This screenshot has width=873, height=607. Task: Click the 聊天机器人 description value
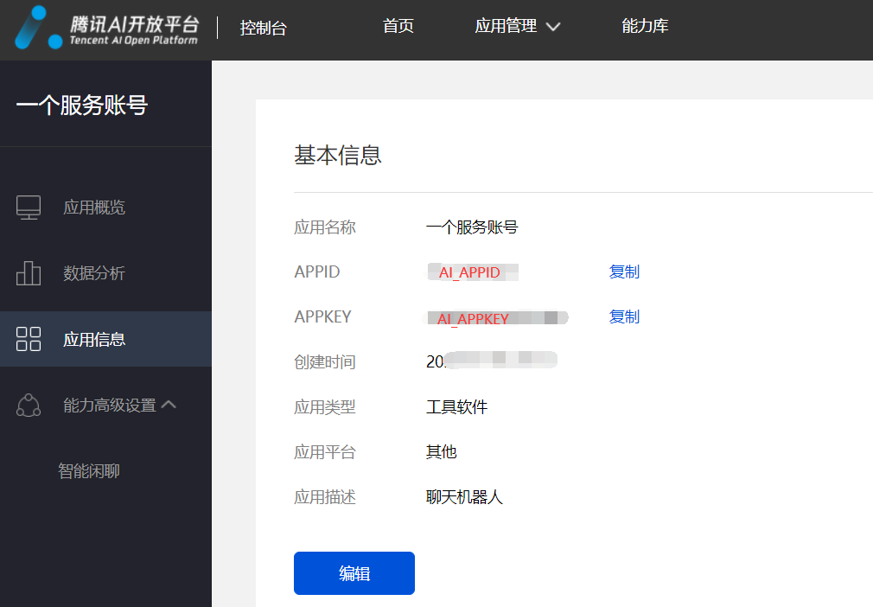click(x=464, y=496)
